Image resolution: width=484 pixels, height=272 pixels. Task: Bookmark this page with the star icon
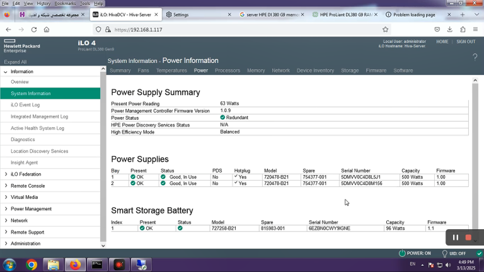click(x=385, y=30)
